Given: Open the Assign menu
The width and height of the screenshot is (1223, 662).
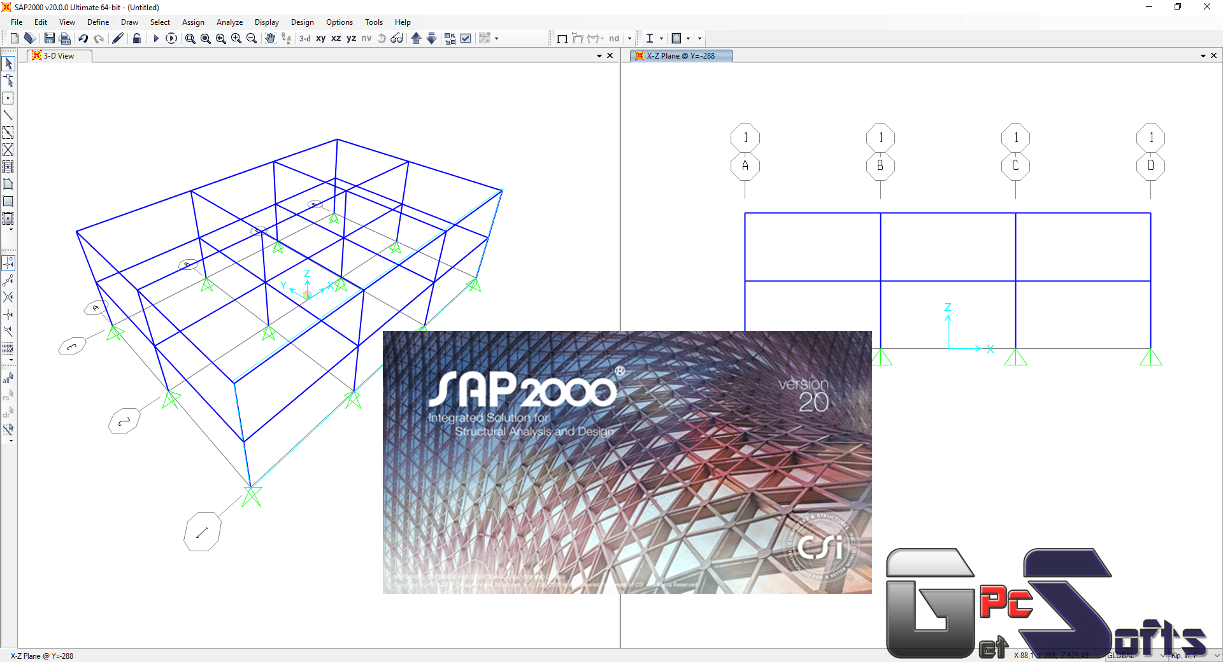Looking at the screenshot, I should click(x=193, y=22).
